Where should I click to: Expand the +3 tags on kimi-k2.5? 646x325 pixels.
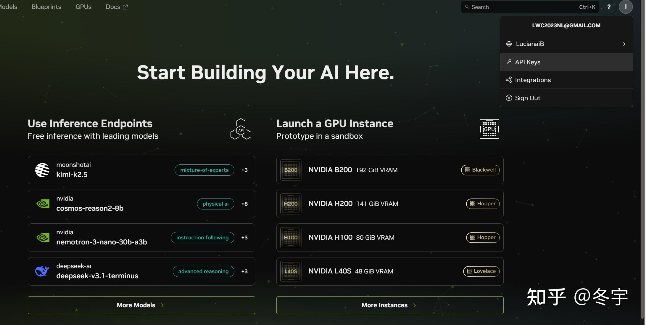click(x=244, y=170)
